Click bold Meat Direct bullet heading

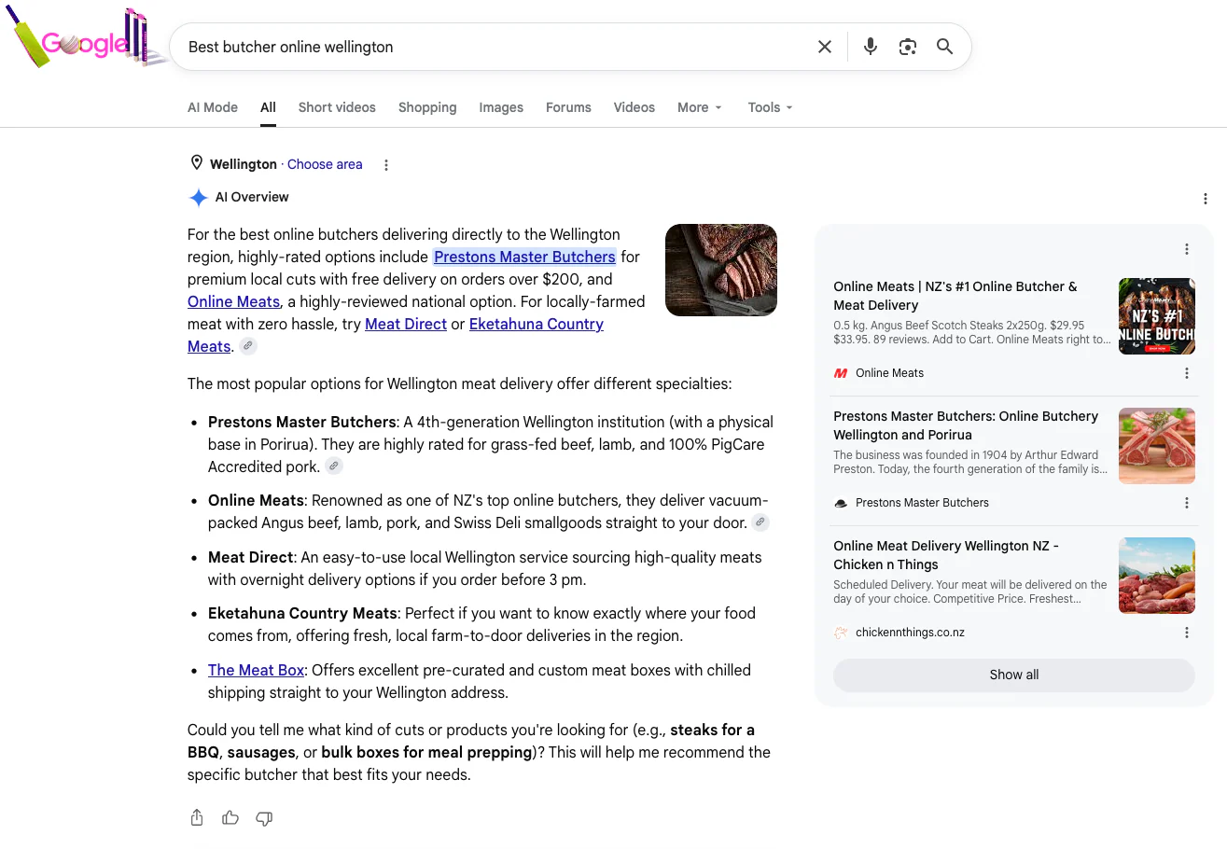click(x=251, y=557)
